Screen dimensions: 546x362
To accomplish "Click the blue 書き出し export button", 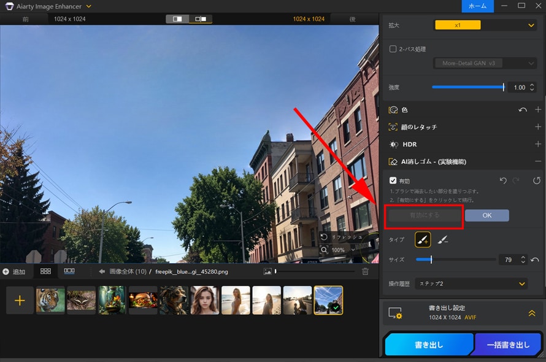I will 428,344.
